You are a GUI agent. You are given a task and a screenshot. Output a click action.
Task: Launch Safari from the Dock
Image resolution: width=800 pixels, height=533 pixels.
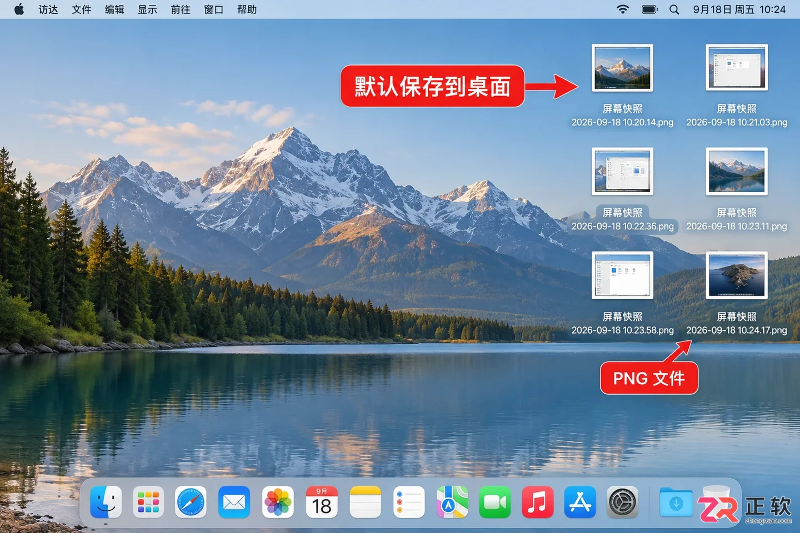click(x=191, y=502)
